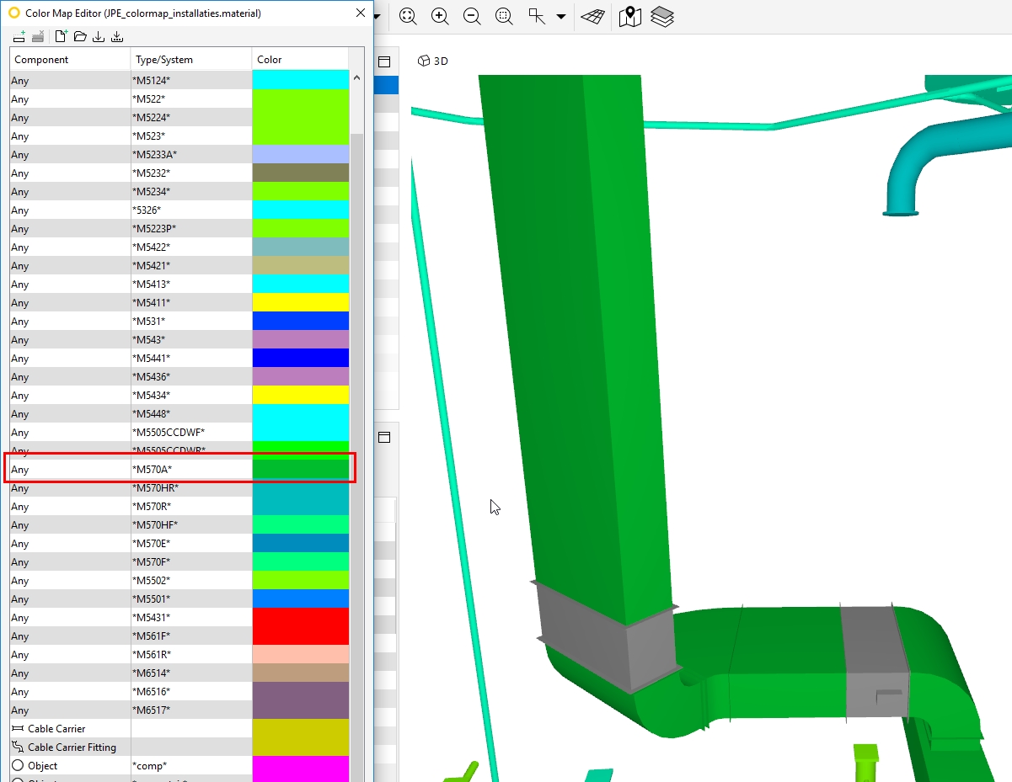Save the color map
Image resolution: width=1012 pixels, height=782 pixels.
pos(99,36)
